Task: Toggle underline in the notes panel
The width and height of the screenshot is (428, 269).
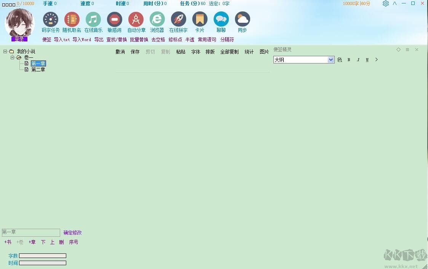Action: 367,60
